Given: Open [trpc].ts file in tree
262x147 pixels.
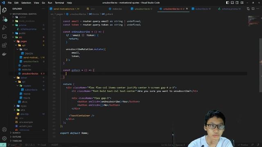Looking at the screenshot, I should [x=29, y=53].
